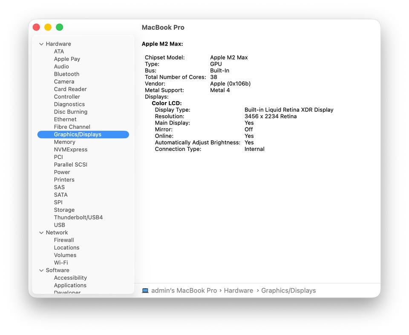Select Disc Burning in sidebar

(71, 112)
